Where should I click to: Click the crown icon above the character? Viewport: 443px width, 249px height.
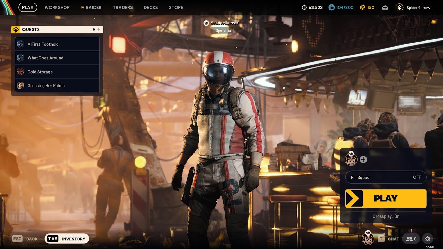[206, 23]
